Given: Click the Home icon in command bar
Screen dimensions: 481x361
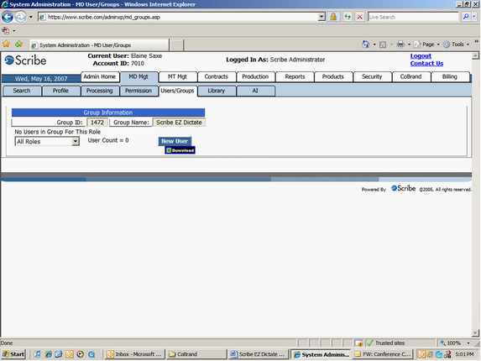Looking at the screenshot, I should [366, 44].
